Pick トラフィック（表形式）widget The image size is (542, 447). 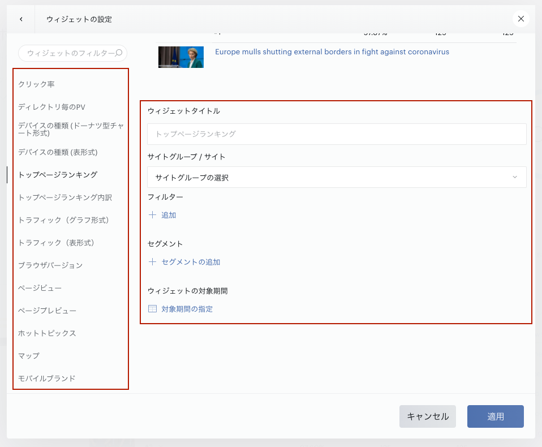coord(56,243)
